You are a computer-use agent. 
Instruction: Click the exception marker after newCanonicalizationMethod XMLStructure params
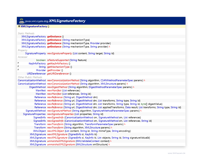coord(127,84)
